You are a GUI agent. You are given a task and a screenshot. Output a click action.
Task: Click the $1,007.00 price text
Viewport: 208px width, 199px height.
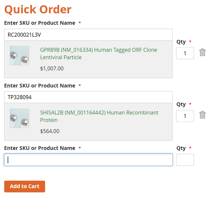[52, 68]
